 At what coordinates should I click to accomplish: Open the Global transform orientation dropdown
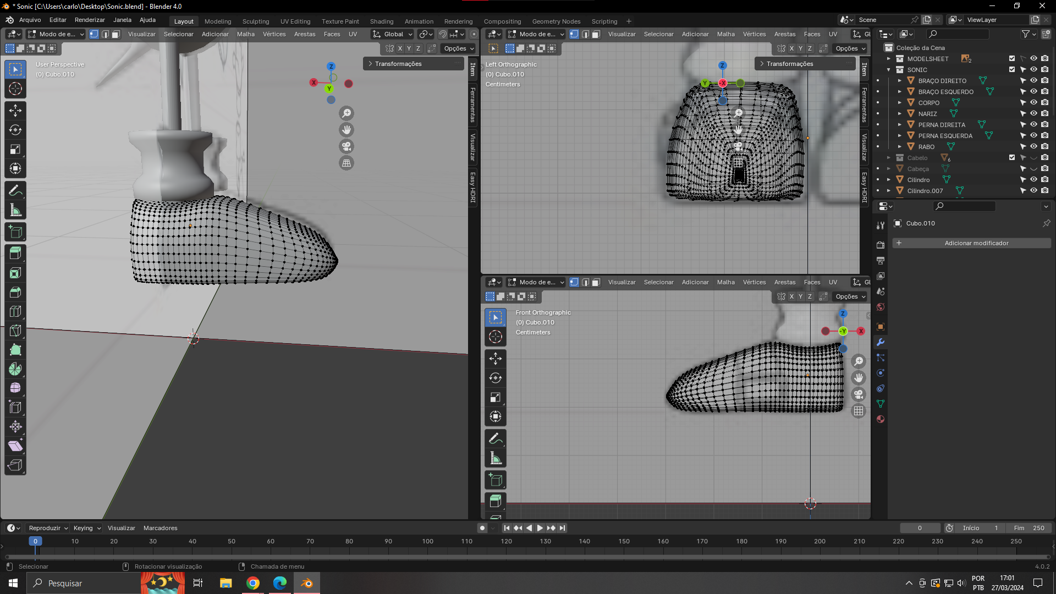coord(393,34)
